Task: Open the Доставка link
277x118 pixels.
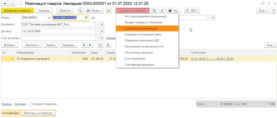Action: (20, 104)
